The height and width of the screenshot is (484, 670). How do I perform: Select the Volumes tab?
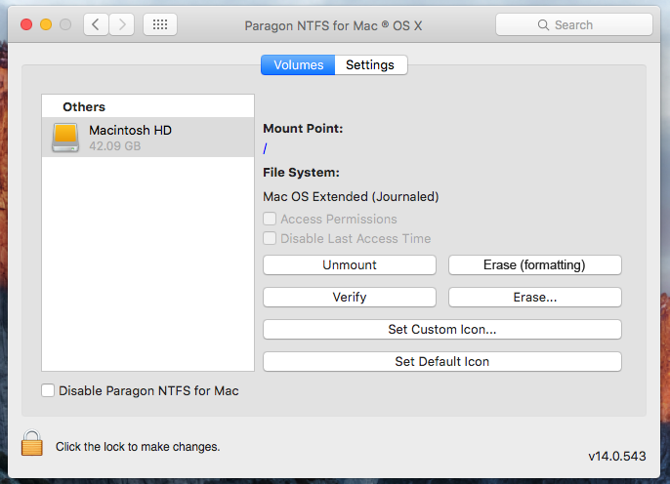tap(298, 65)
